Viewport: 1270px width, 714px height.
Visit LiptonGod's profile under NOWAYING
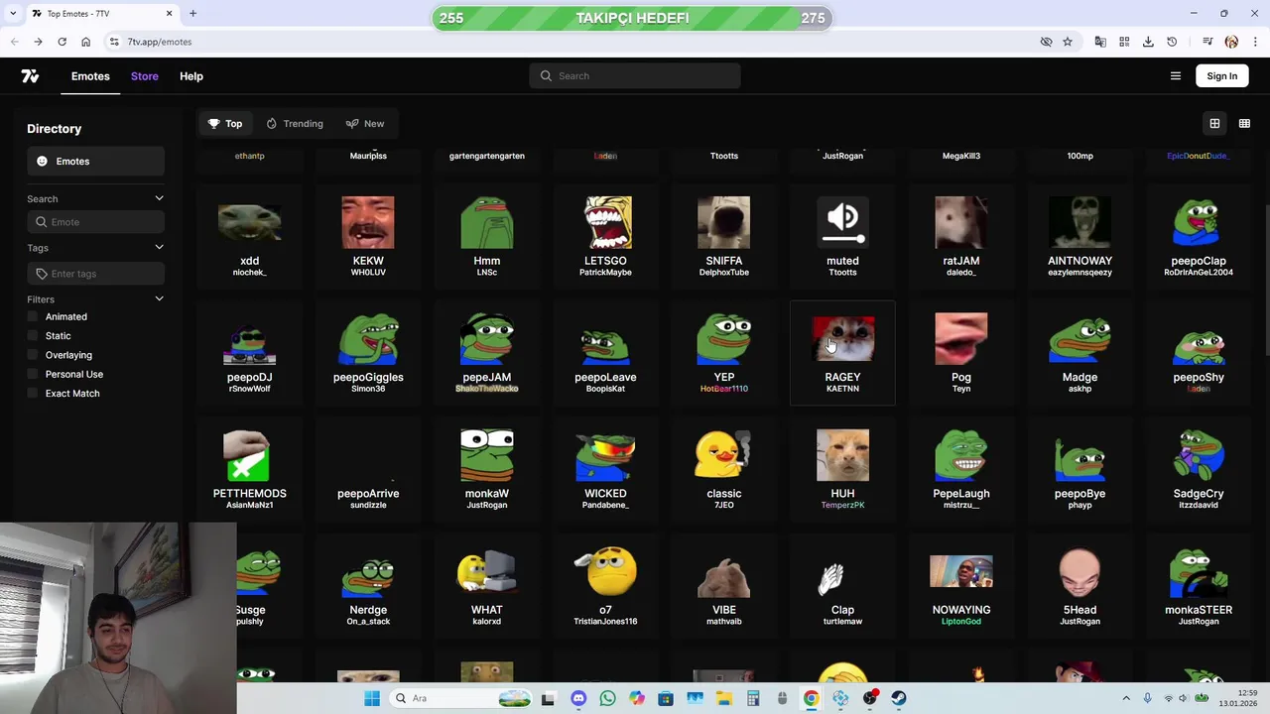point(961,622)
